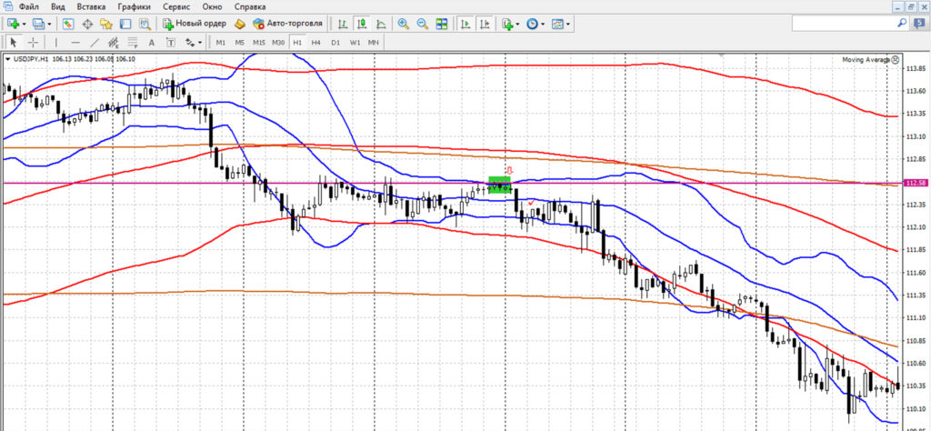The width and height of the screenshot is (931, 431).
Task: Select the Fibonacci Retracement tool
Action: click(x=133, y=42)
